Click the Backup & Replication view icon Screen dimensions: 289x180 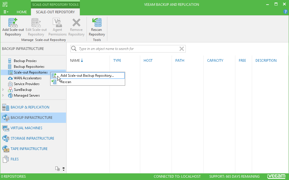[6, 107]
